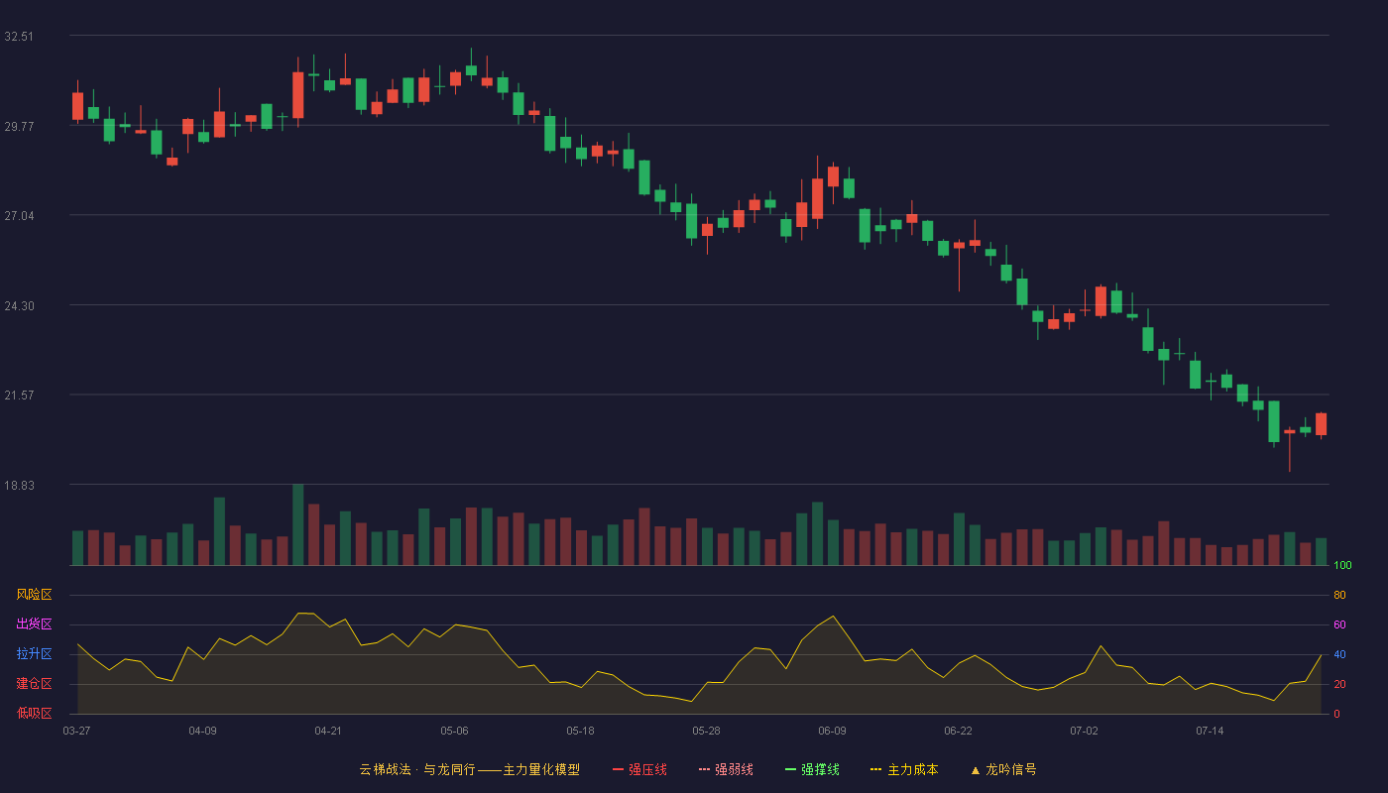Click the 龙吟信号 triangle legend icon
Viewport: 1388px width, 793px height.
(x=976, y=769)
